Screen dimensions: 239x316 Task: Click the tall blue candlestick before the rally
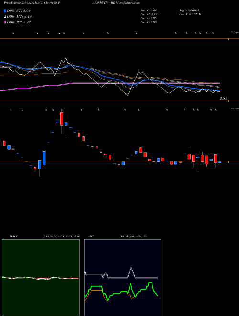coord(44,158)
